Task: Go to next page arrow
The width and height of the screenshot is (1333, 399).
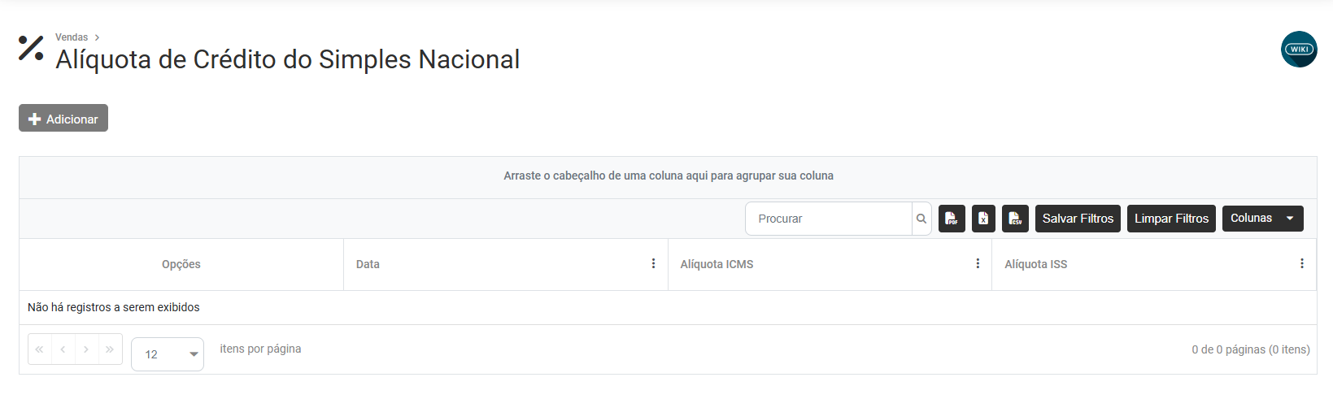Action: click(x=86, y=349)
